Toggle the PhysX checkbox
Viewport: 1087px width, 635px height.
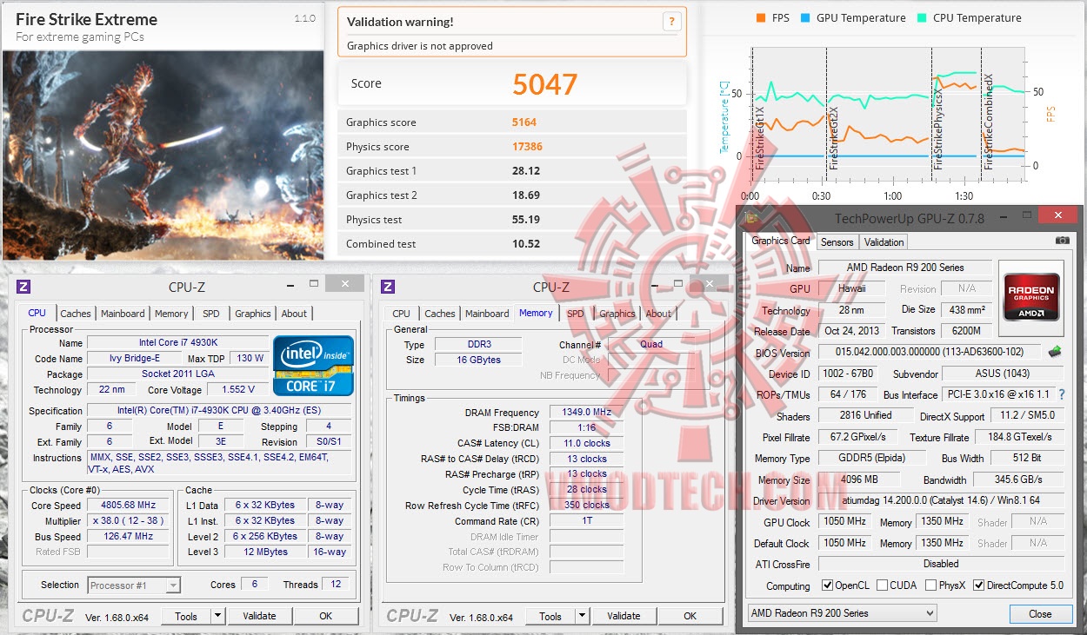931,585
